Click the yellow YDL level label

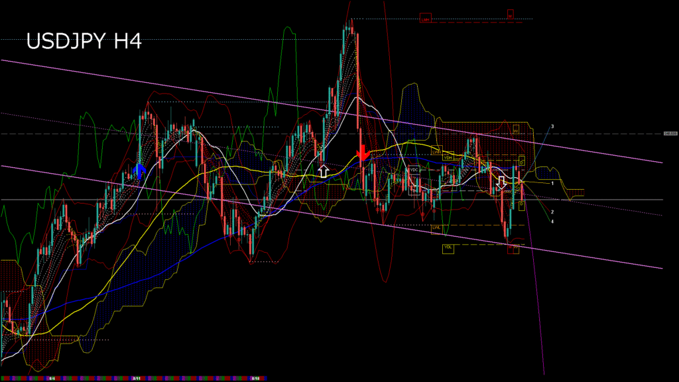(x=448, y=248)
